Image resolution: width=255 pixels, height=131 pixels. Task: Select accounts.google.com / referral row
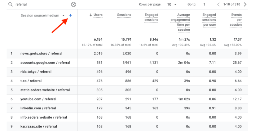pyautogui.click(x=45, y=63)
